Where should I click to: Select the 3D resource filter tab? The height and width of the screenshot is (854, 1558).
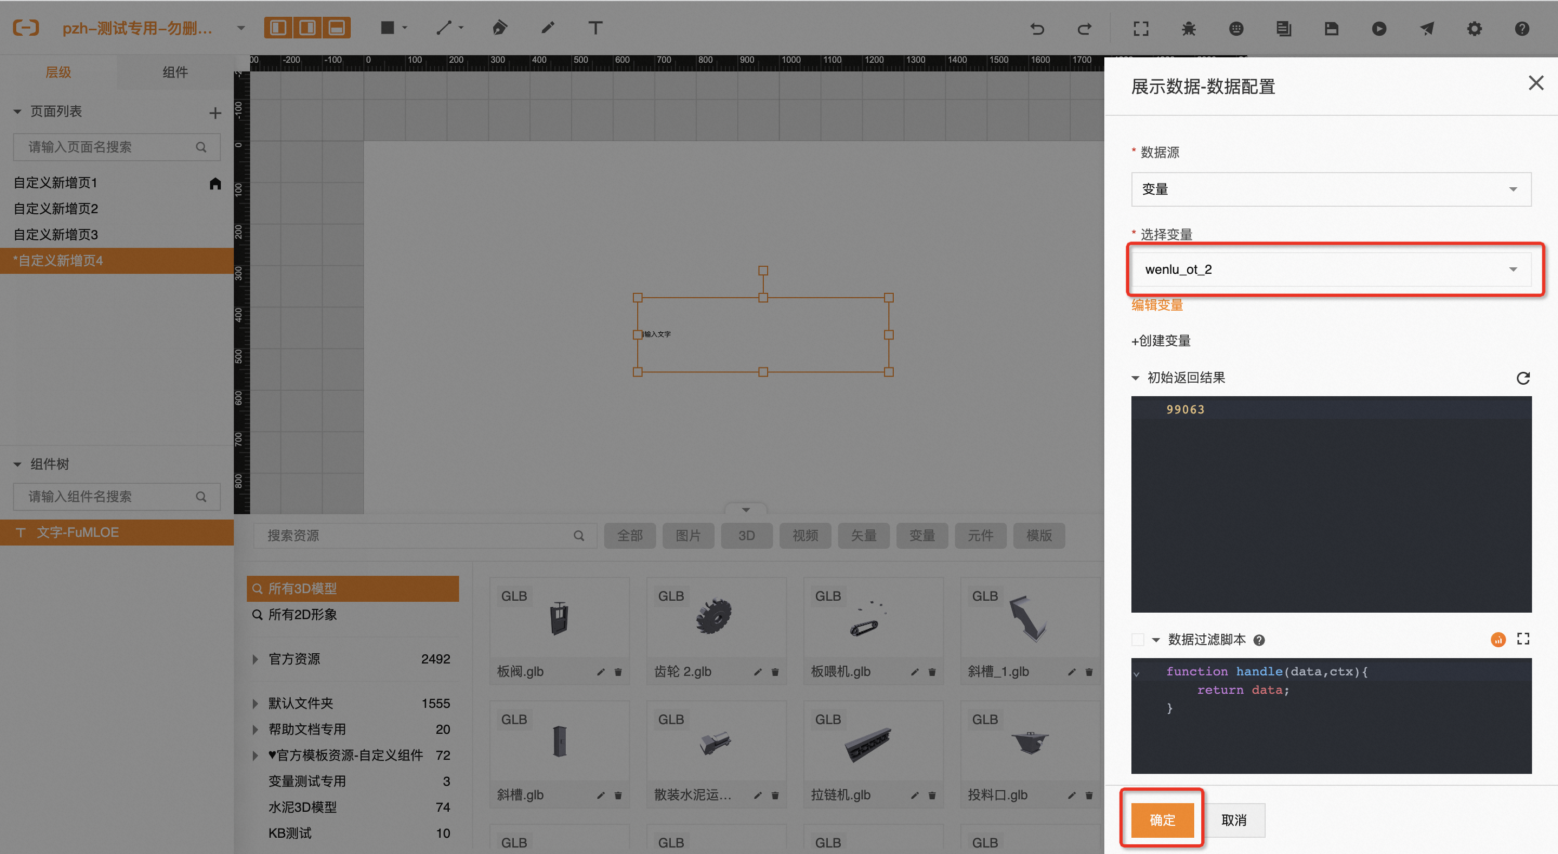click(x=747, y=536)
